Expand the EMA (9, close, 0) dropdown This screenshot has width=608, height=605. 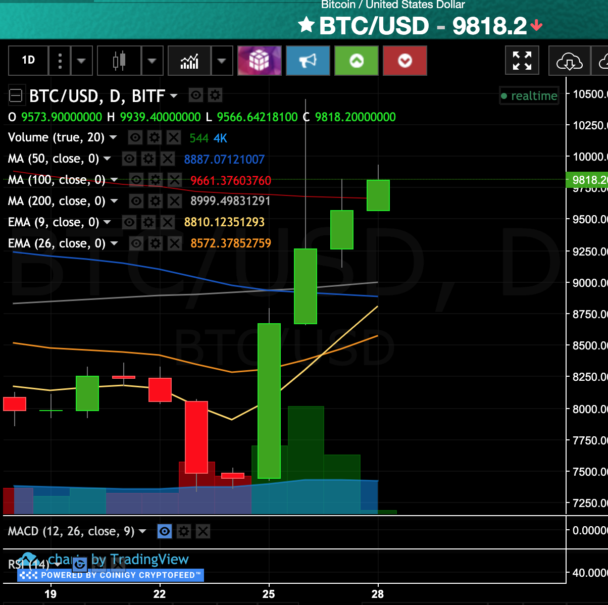(x=107, y=222)
